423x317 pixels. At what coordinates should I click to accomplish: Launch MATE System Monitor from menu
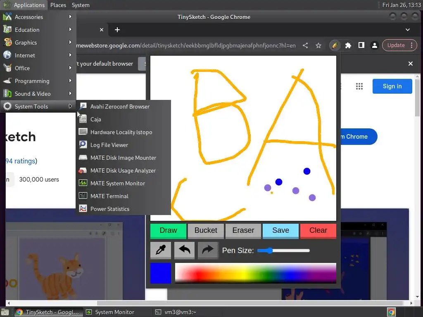click(x=124, y=183)
